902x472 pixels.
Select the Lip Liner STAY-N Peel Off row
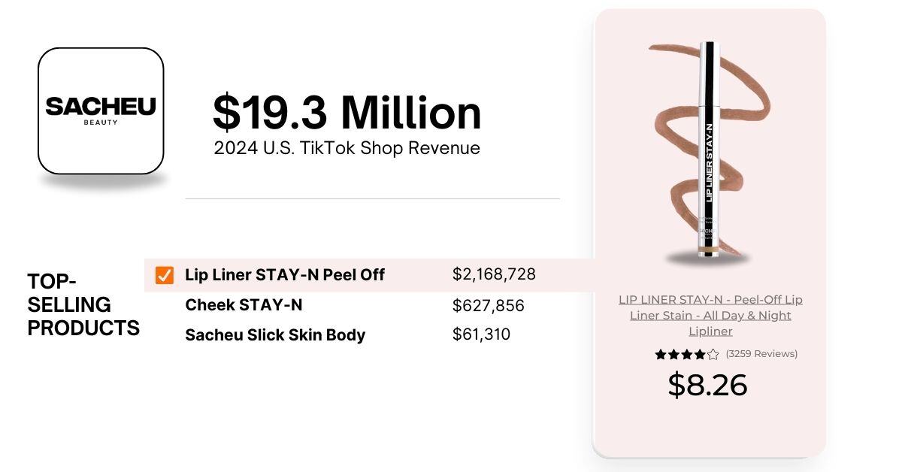tap(368, 275)
